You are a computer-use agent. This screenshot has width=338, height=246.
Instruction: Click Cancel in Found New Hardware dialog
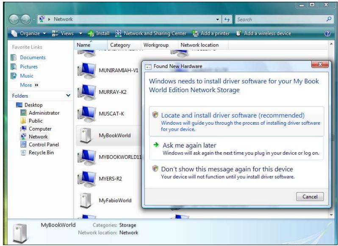click(310, 197)
